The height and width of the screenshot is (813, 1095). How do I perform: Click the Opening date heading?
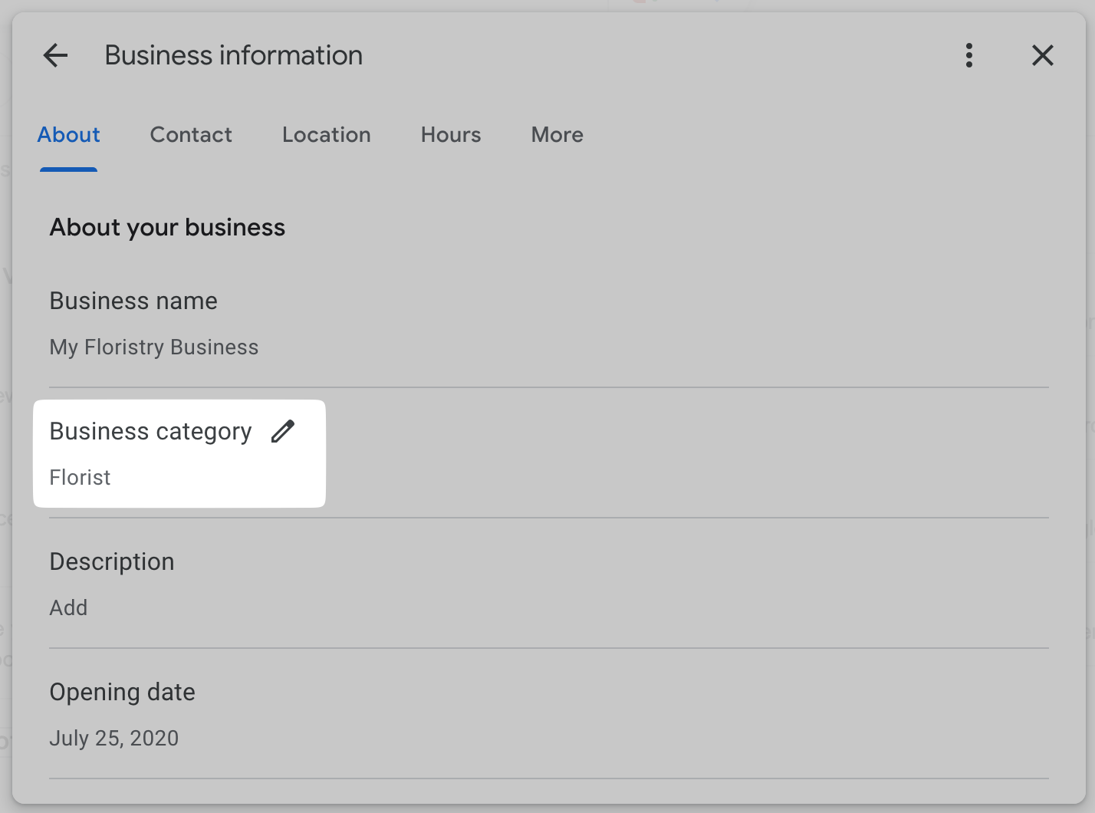coord(122,692)
